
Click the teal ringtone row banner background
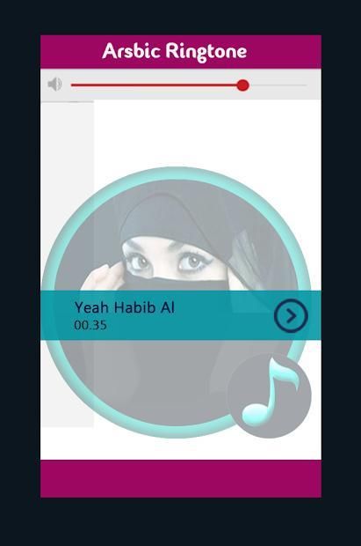point(215,315)
